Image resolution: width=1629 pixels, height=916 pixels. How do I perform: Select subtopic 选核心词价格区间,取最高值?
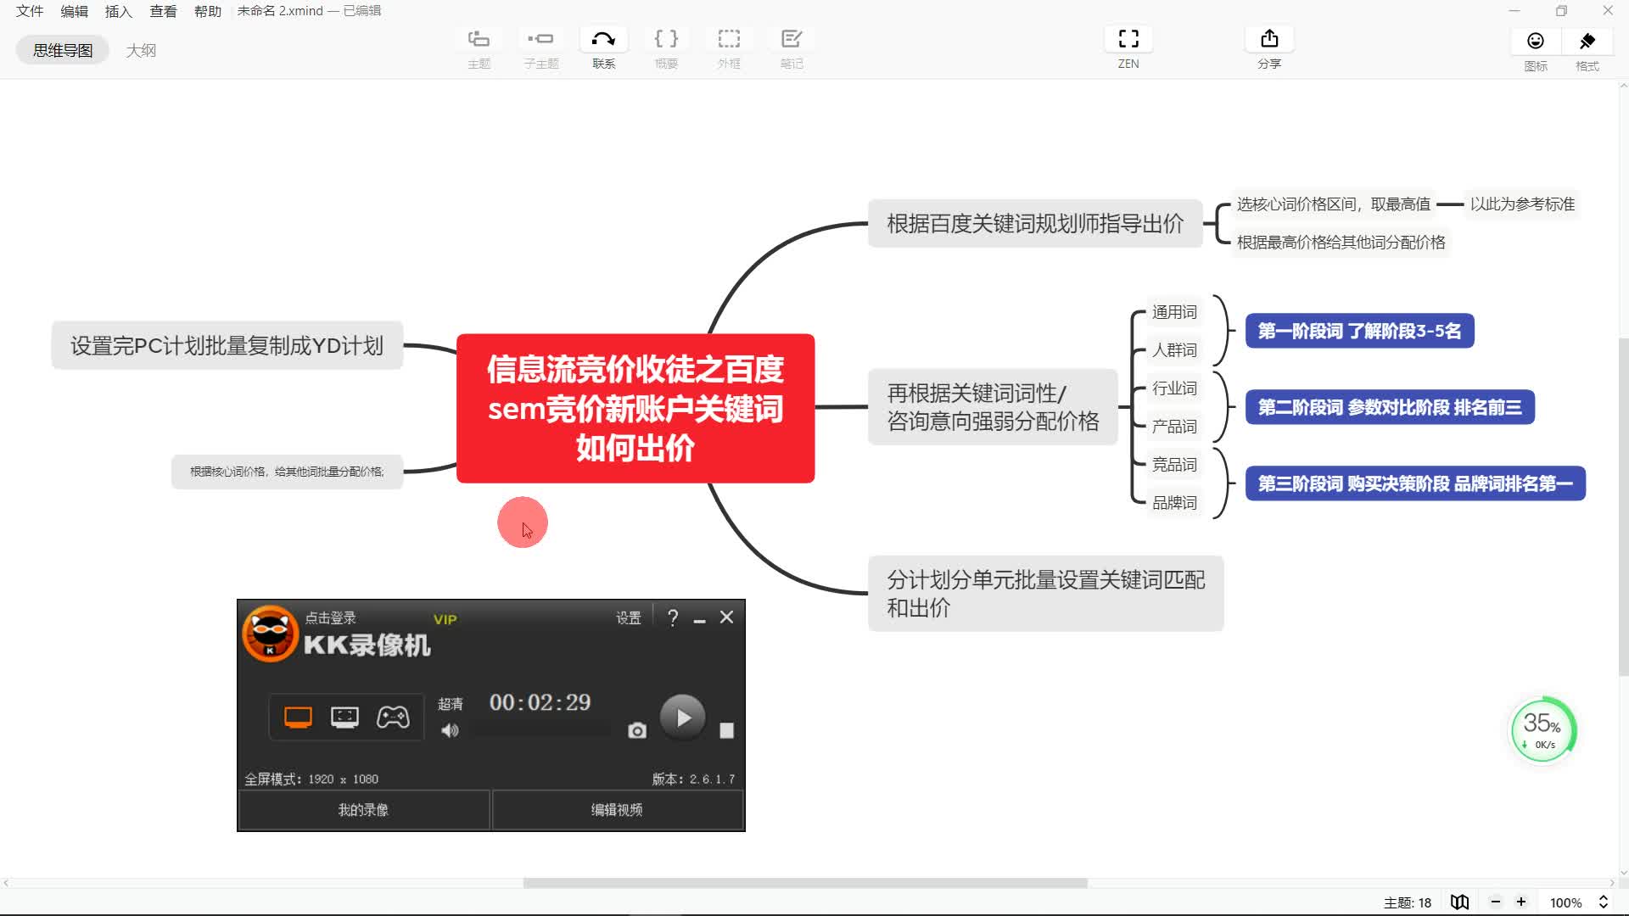click(x=1333, y=204)
